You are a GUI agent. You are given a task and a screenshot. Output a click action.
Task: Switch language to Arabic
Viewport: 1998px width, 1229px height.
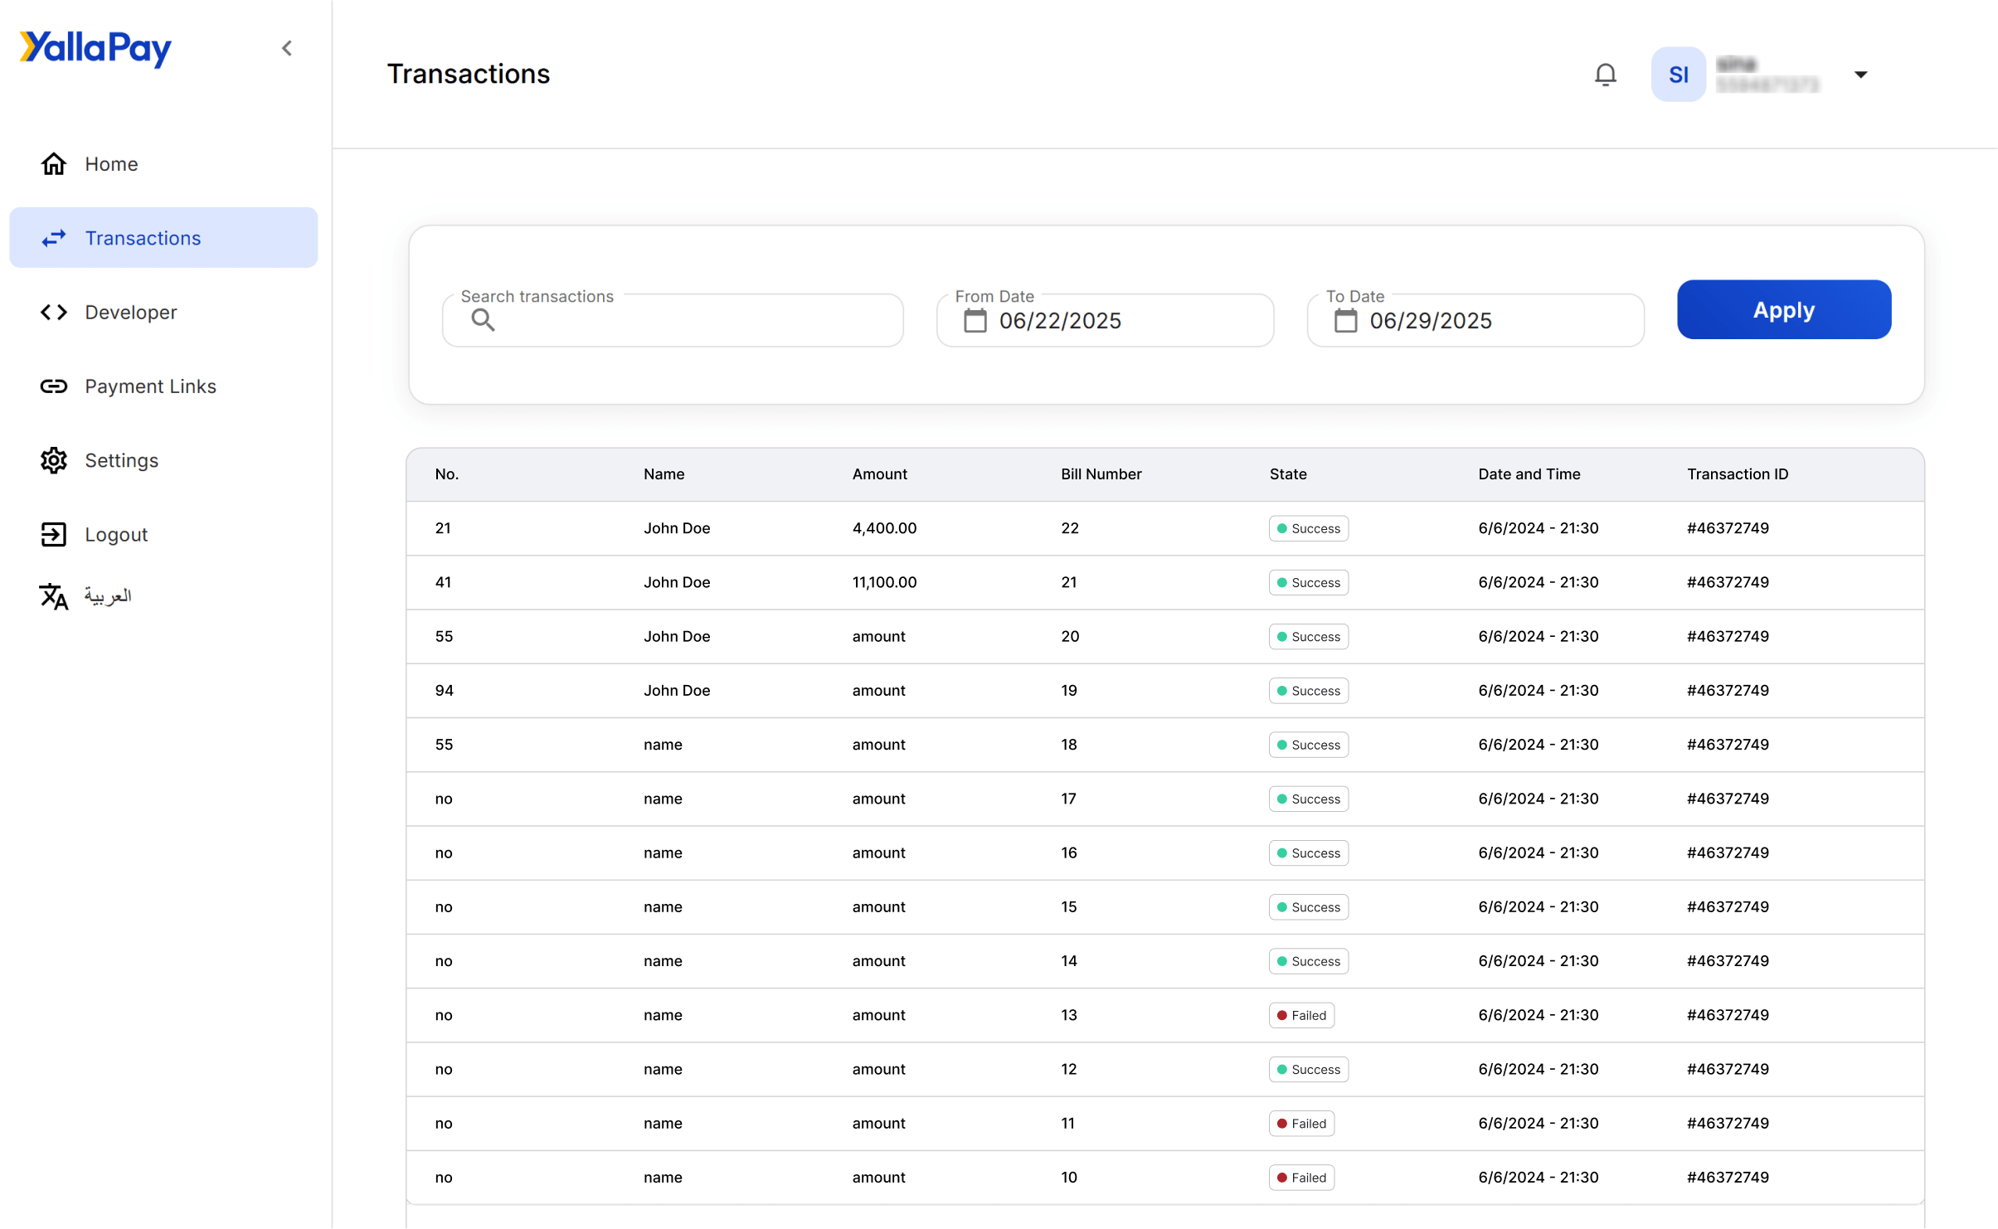click(106, 596)
